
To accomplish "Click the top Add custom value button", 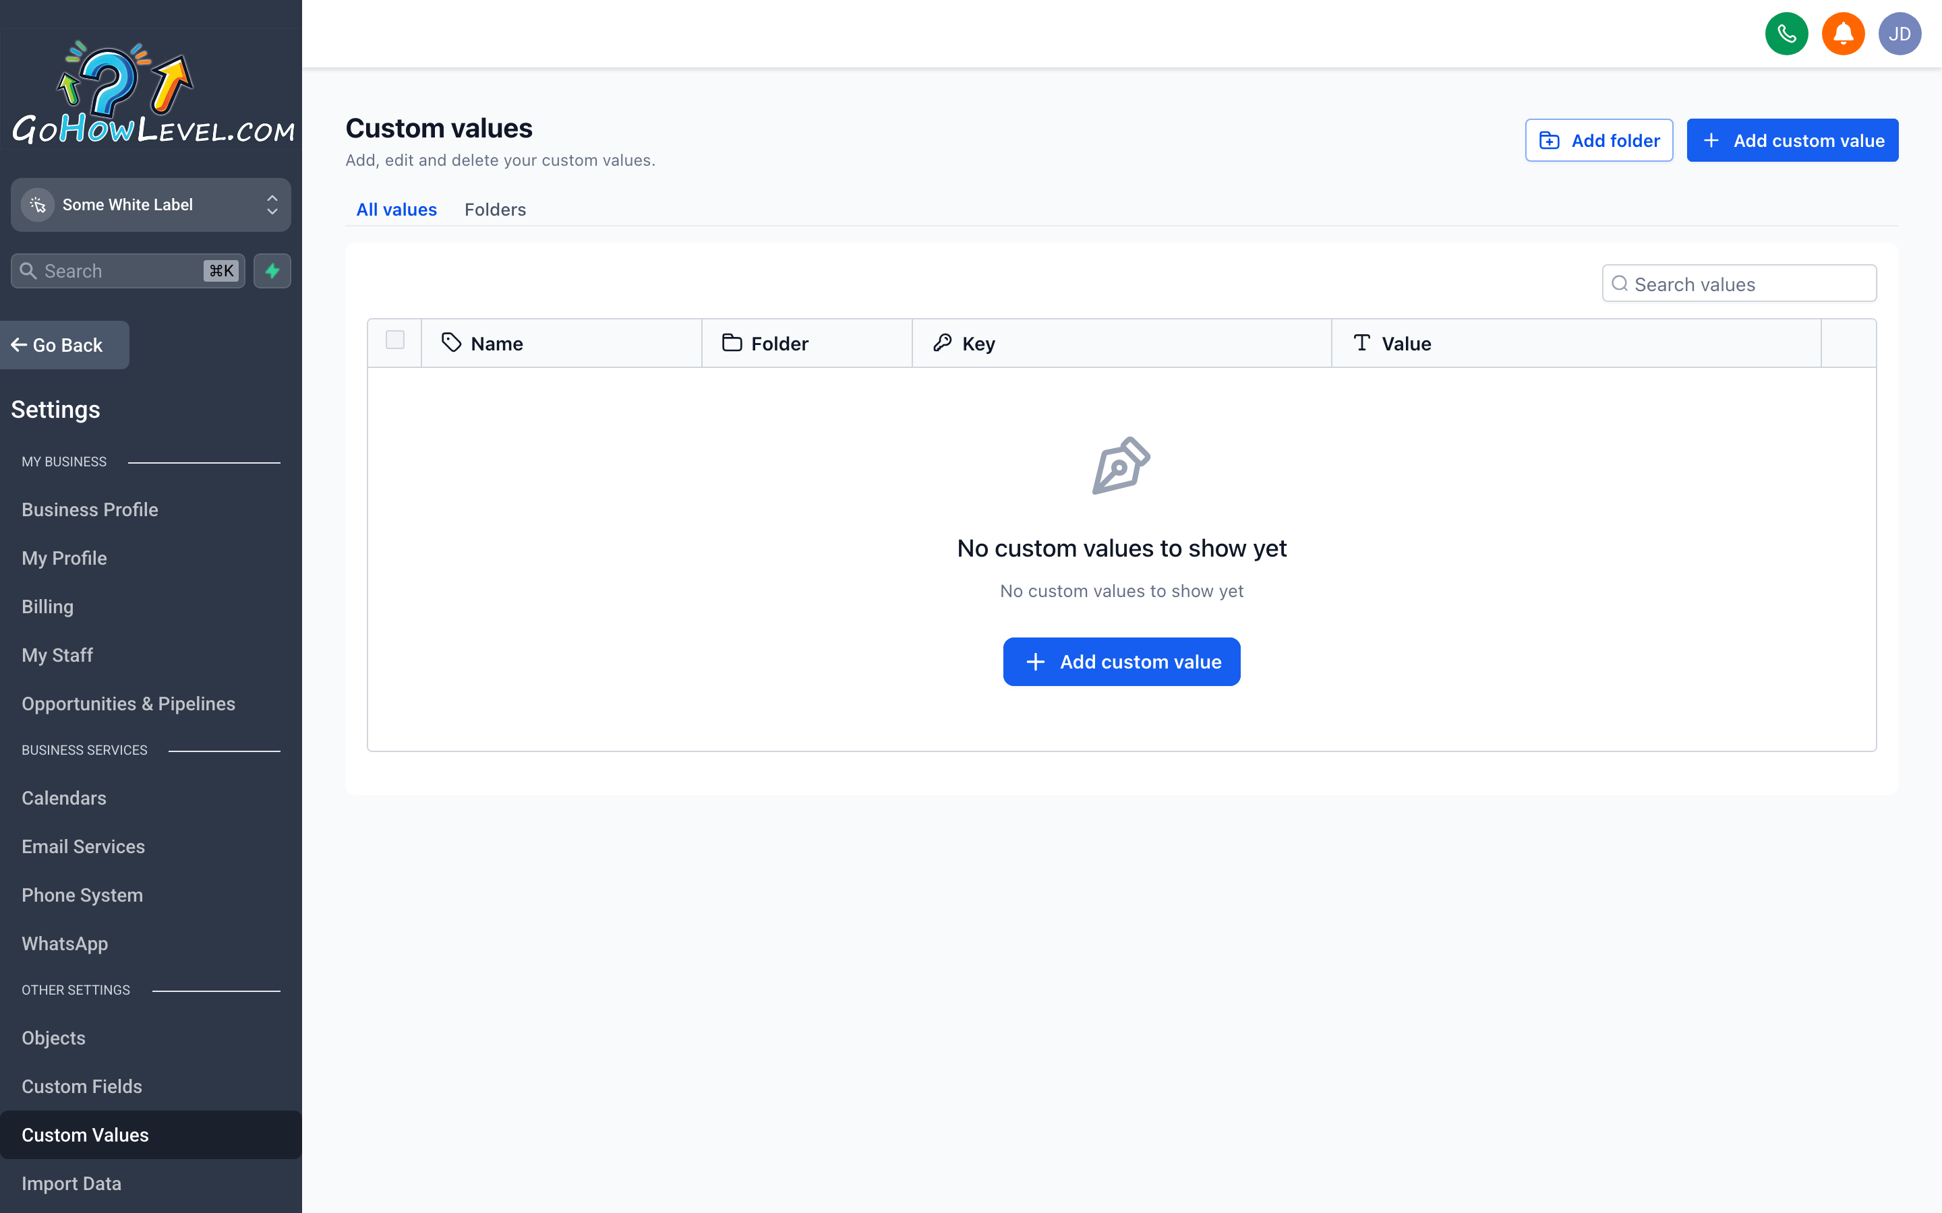I will point(1792,140).
